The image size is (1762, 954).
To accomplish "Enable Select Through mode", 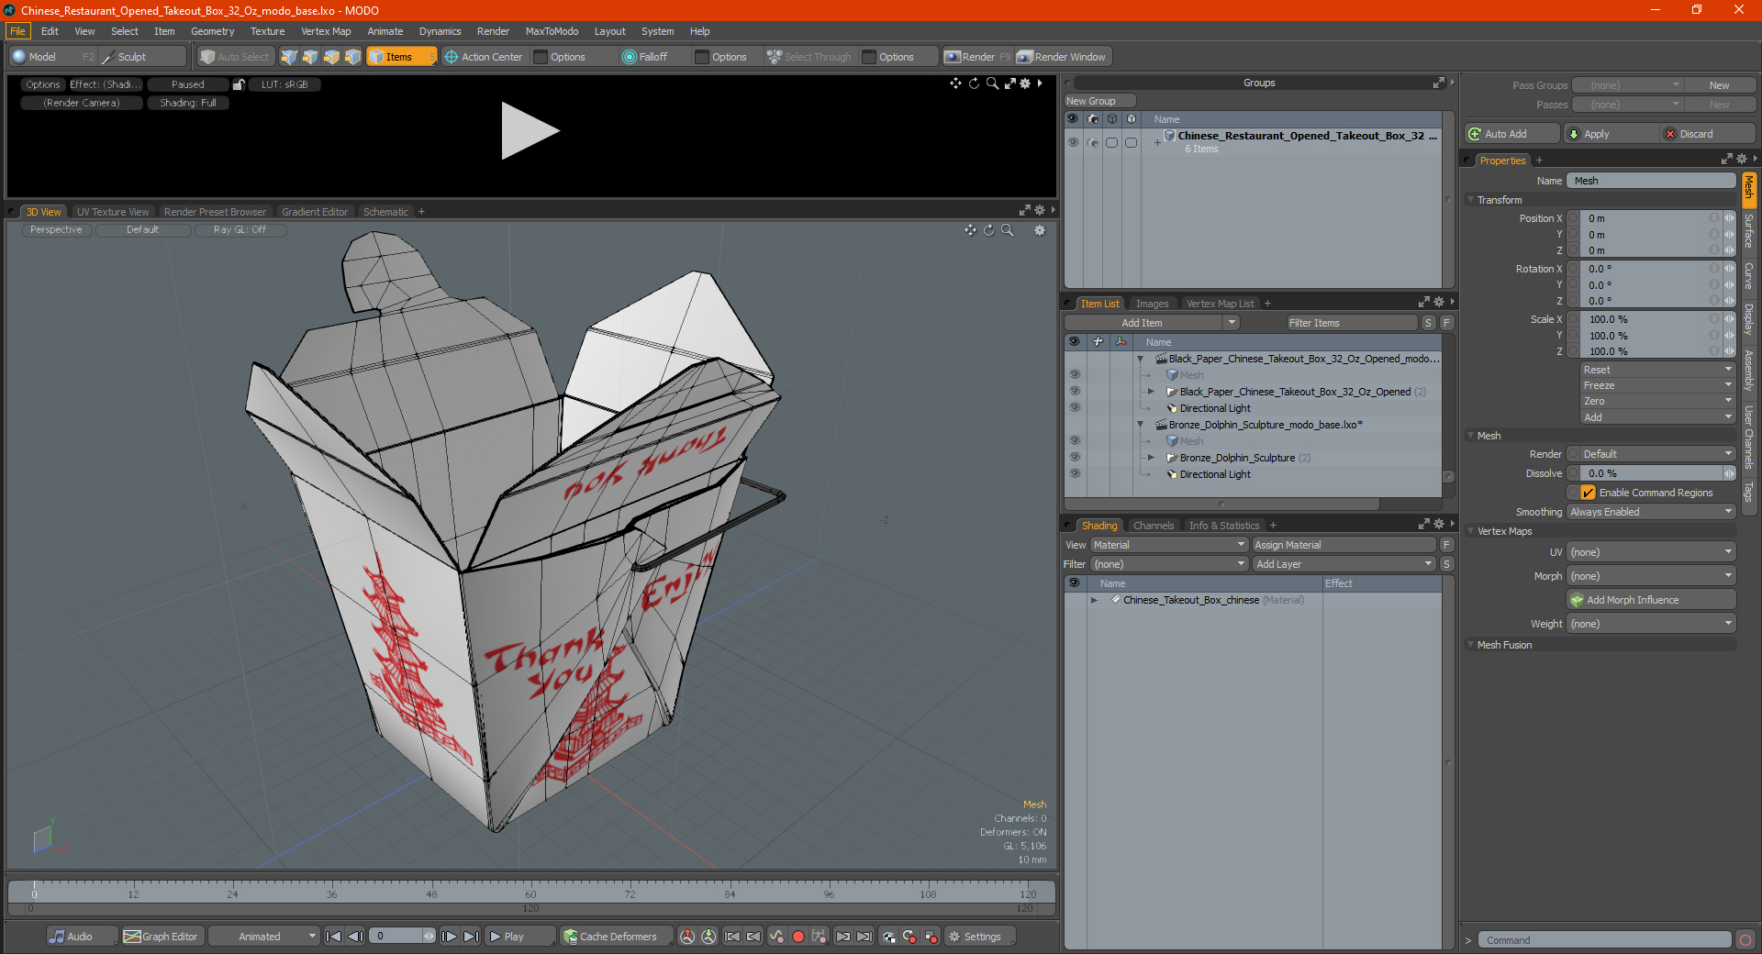I will (810, 57).
